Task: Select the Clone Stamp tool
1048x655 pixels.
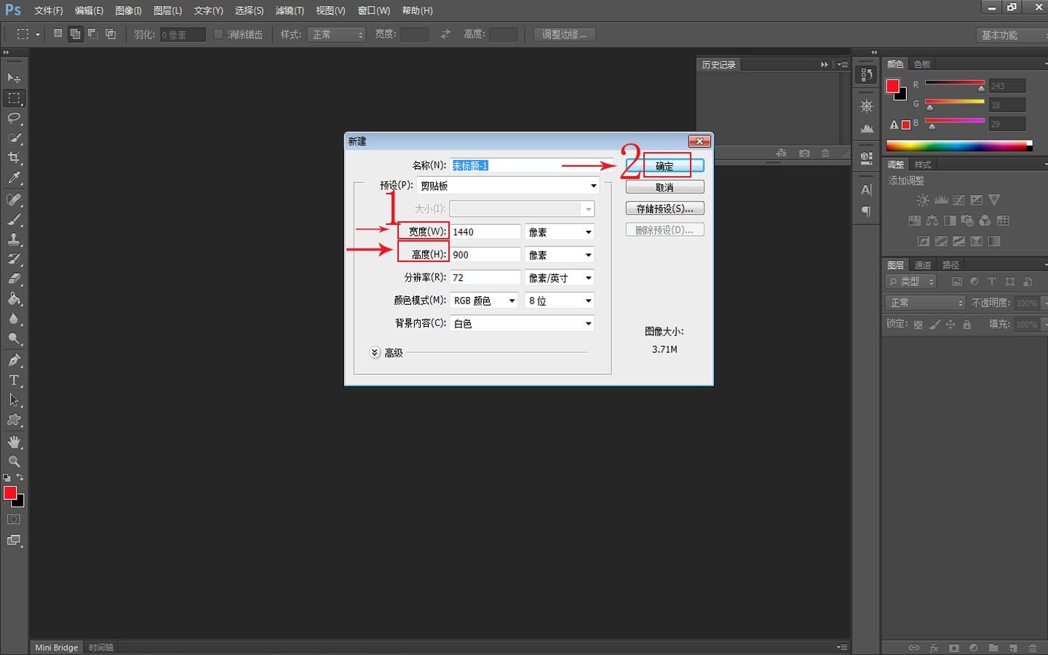Action: [x=14, y=239]
